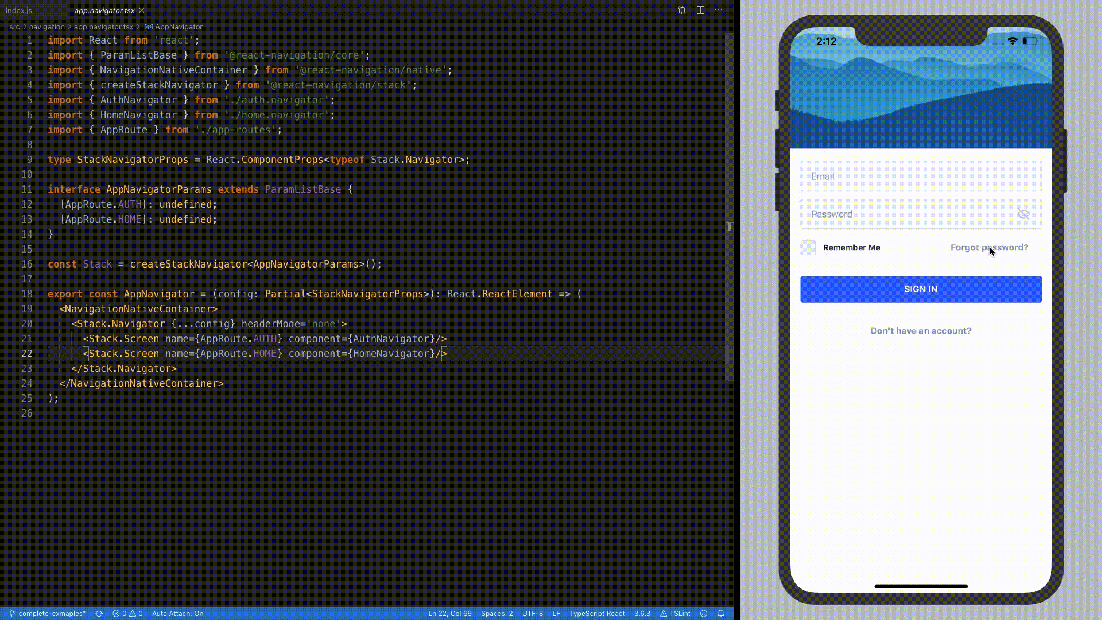Open the notifications bell in status bar

(721, 613)
